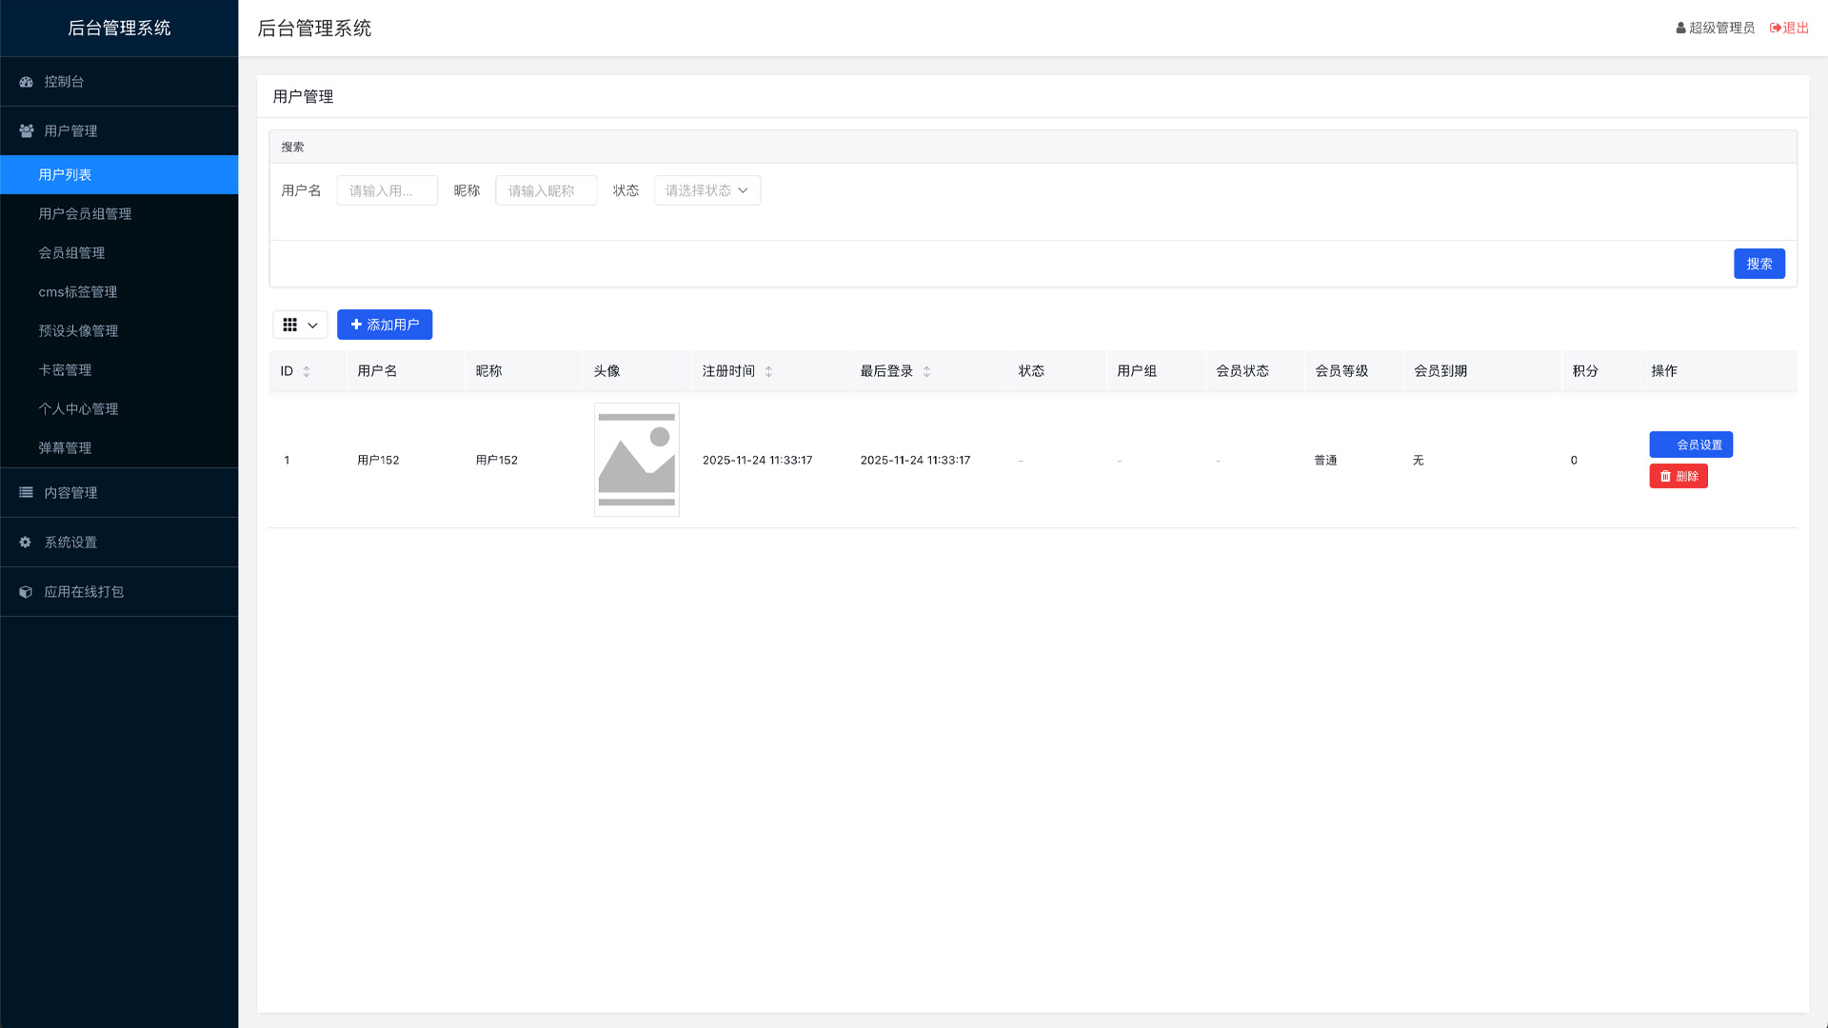Click the plus icon on 添加用户 button
This screenshot has height=1028, width=1828.
[x=355, y=325]
